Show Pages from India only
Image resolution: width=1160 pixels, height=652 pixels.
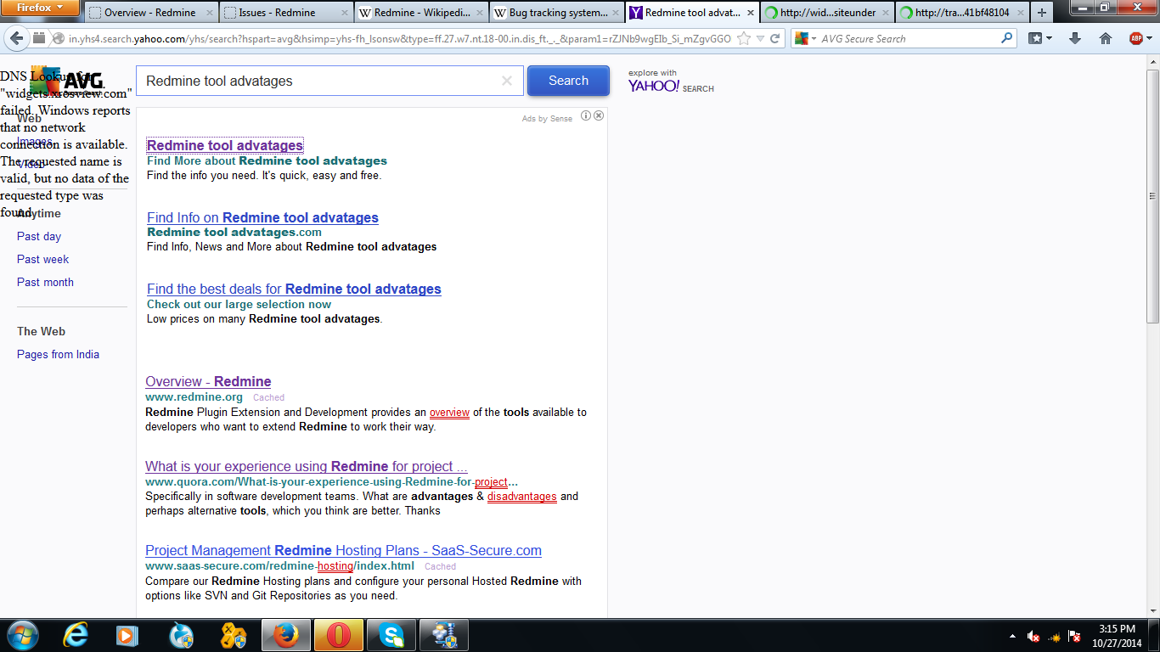click(58, 354)
